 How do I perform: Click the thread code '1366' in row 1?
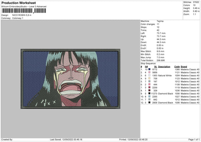(x=177, y=69)
